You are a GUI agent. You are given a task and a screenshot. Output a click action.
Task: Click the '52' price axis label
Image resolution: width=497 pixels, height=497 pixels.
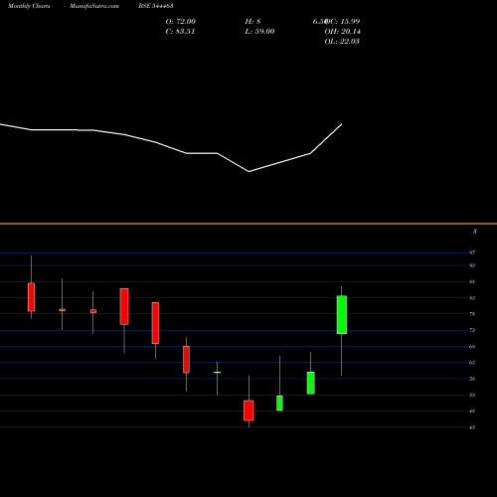pos(472,395)
